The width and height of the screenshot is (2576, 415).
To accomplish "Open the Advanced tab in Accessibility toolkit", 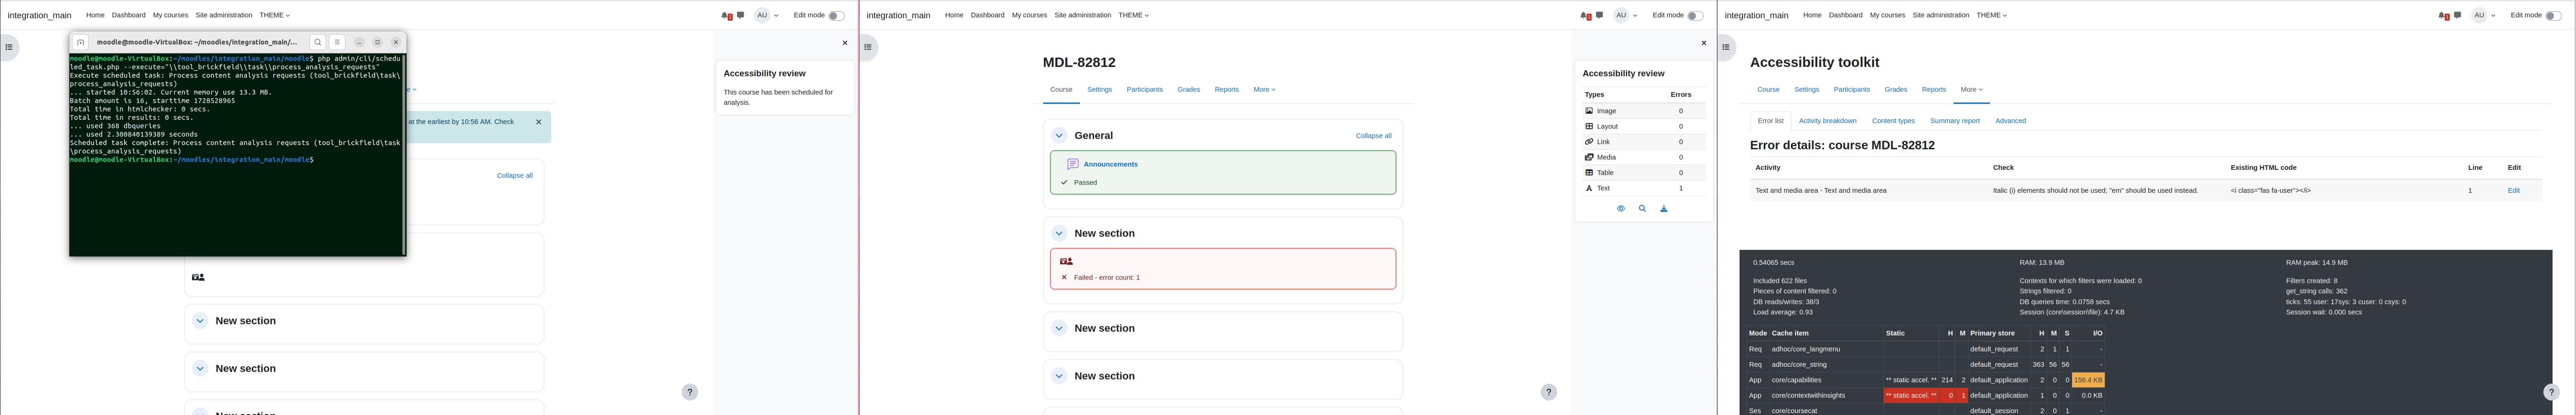I will point(2010,121).
